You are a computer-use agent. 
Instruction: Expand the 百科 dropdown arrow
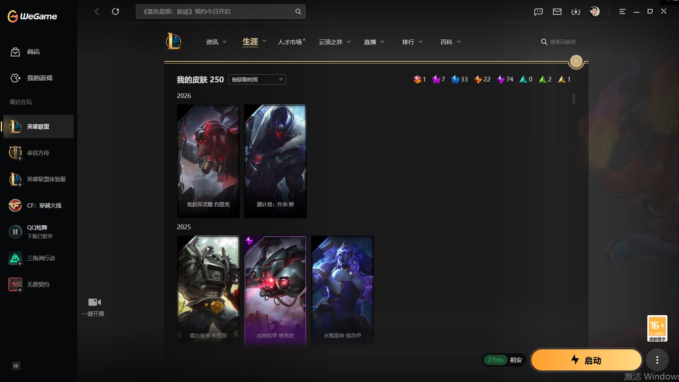(459, 42)
